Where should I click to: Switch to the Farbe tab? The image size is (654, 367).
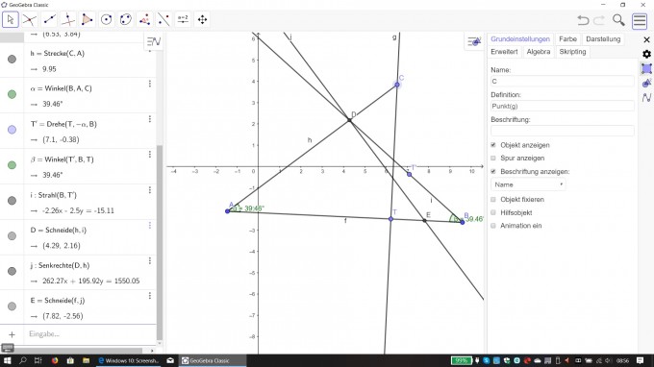[x=567, y=39]
